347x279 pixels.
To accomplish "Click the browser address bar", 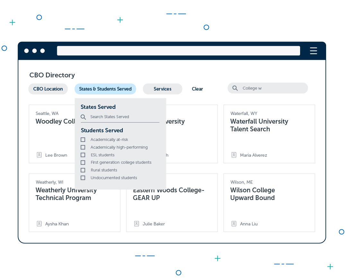I will [x=178, y=51].
